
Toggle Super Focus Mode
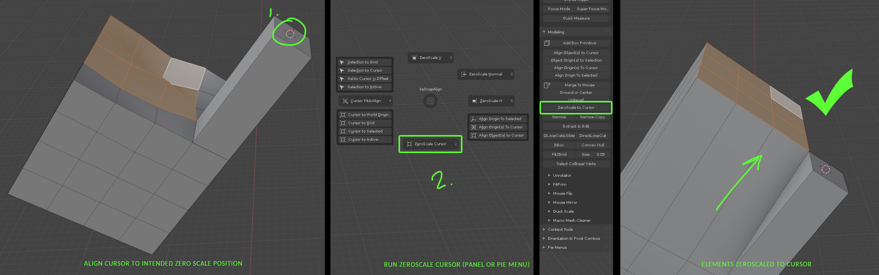592,9
